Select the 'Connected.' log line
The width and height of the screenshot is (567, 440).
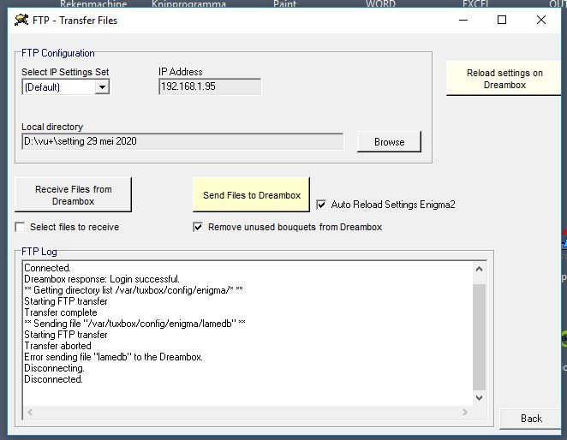pyautogui.click(x=47, y=268)
